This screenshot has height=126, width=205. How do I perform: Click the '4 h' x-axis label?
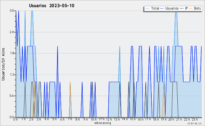tap(46, 119)
